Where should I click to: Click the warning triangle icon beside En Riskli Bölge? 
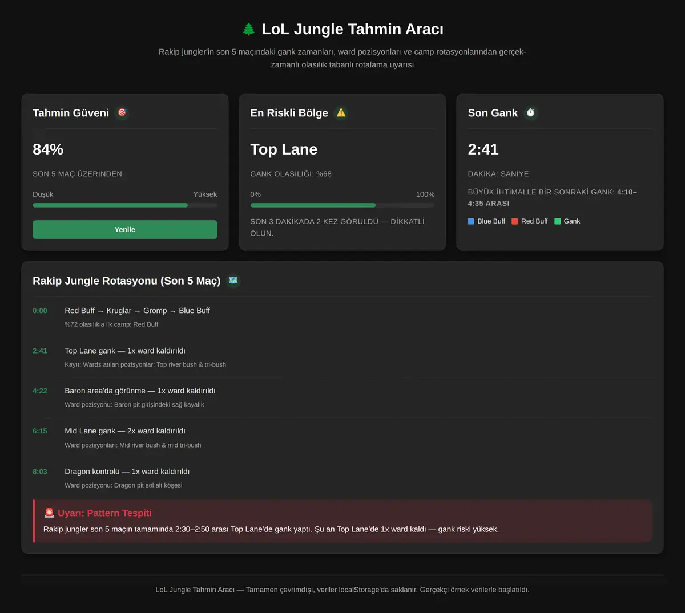(x=341, y=113)
